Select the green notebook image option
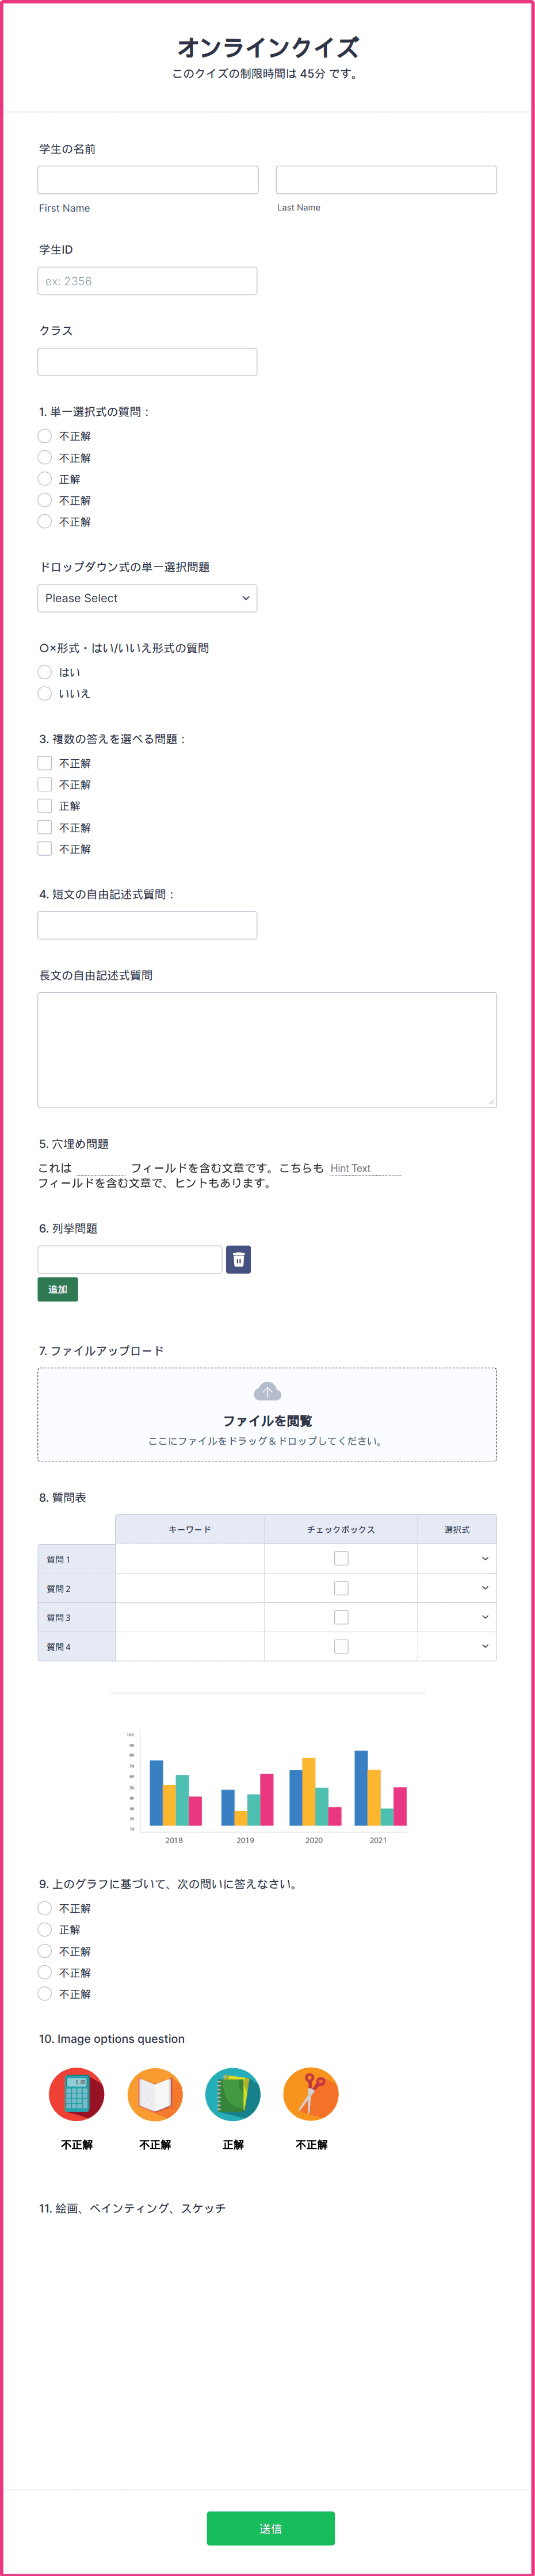The width and height of the screenshot is (535, 2576). tap(233, 2093)
